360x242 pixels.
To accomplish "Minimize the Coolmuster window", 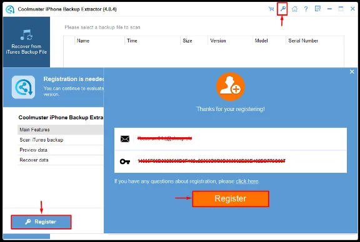I will (x=329, y=9).
